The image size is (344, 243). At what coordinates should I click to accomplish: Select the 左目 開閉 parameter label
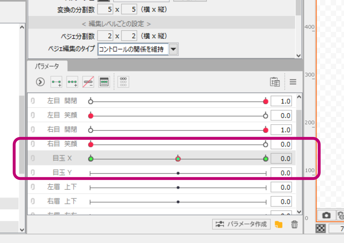62,101
